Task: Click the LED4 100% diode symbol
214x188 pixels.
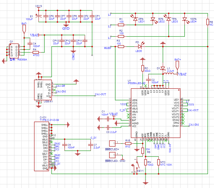Action: click(x=184, y=19)
